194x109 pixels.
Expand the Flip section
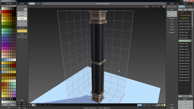[168, 24]
